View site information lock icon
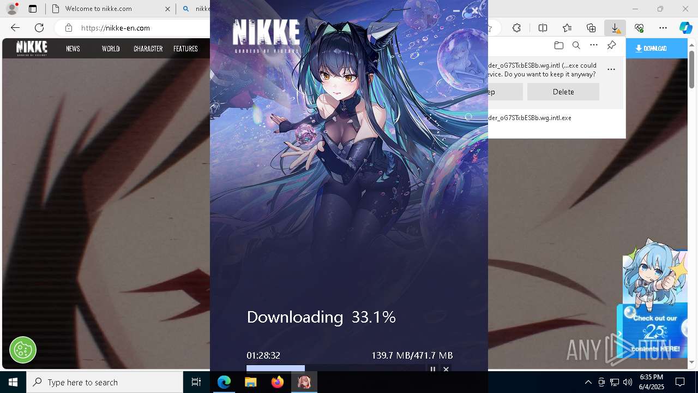The height and width of the screenshot is (393, 698). pyautogui.click(x=68, y=28)
